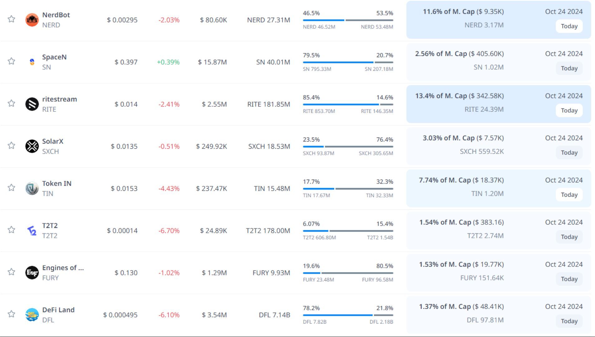The height and width of the screenshot is (337, 595).
Task: Open the Engines of Fury name link
Action: [x=63, y=268]
